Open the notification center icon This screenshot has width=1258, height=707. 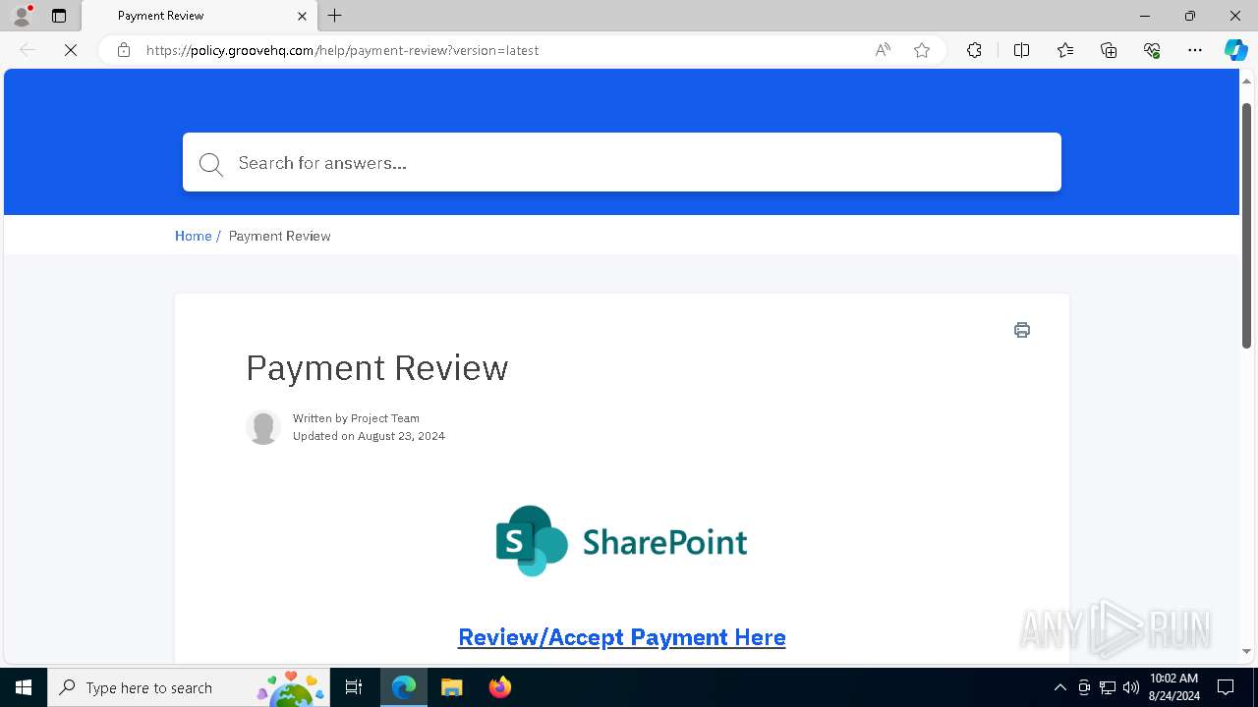pyautogui.click(x=1226, y=687)
